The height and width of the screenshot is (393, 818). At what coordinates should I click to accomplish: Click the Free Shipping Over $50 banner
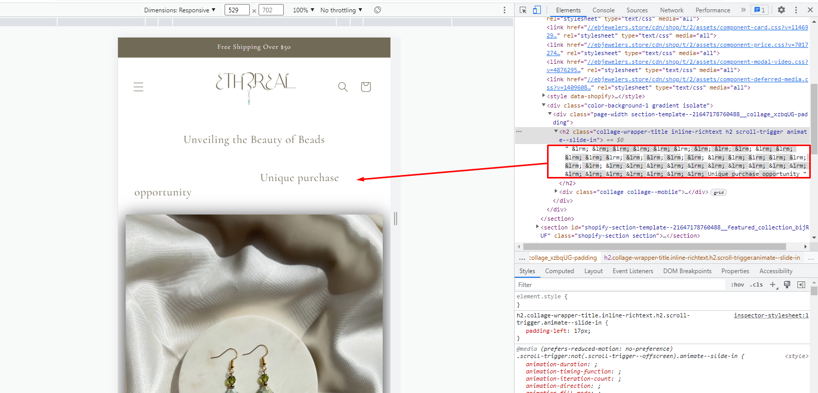254,47
